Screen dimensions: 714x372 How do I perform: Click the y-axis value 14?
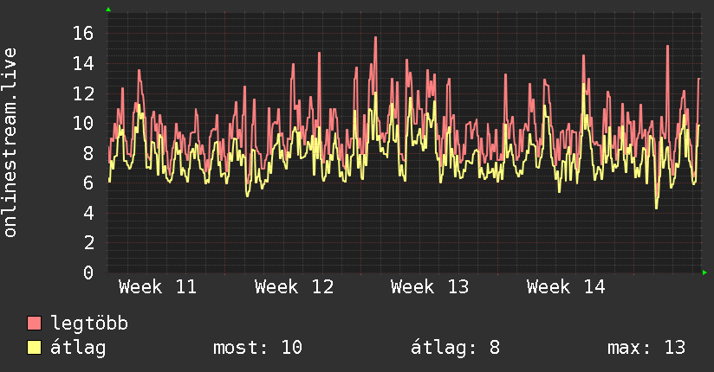click(x=83, y=63)
